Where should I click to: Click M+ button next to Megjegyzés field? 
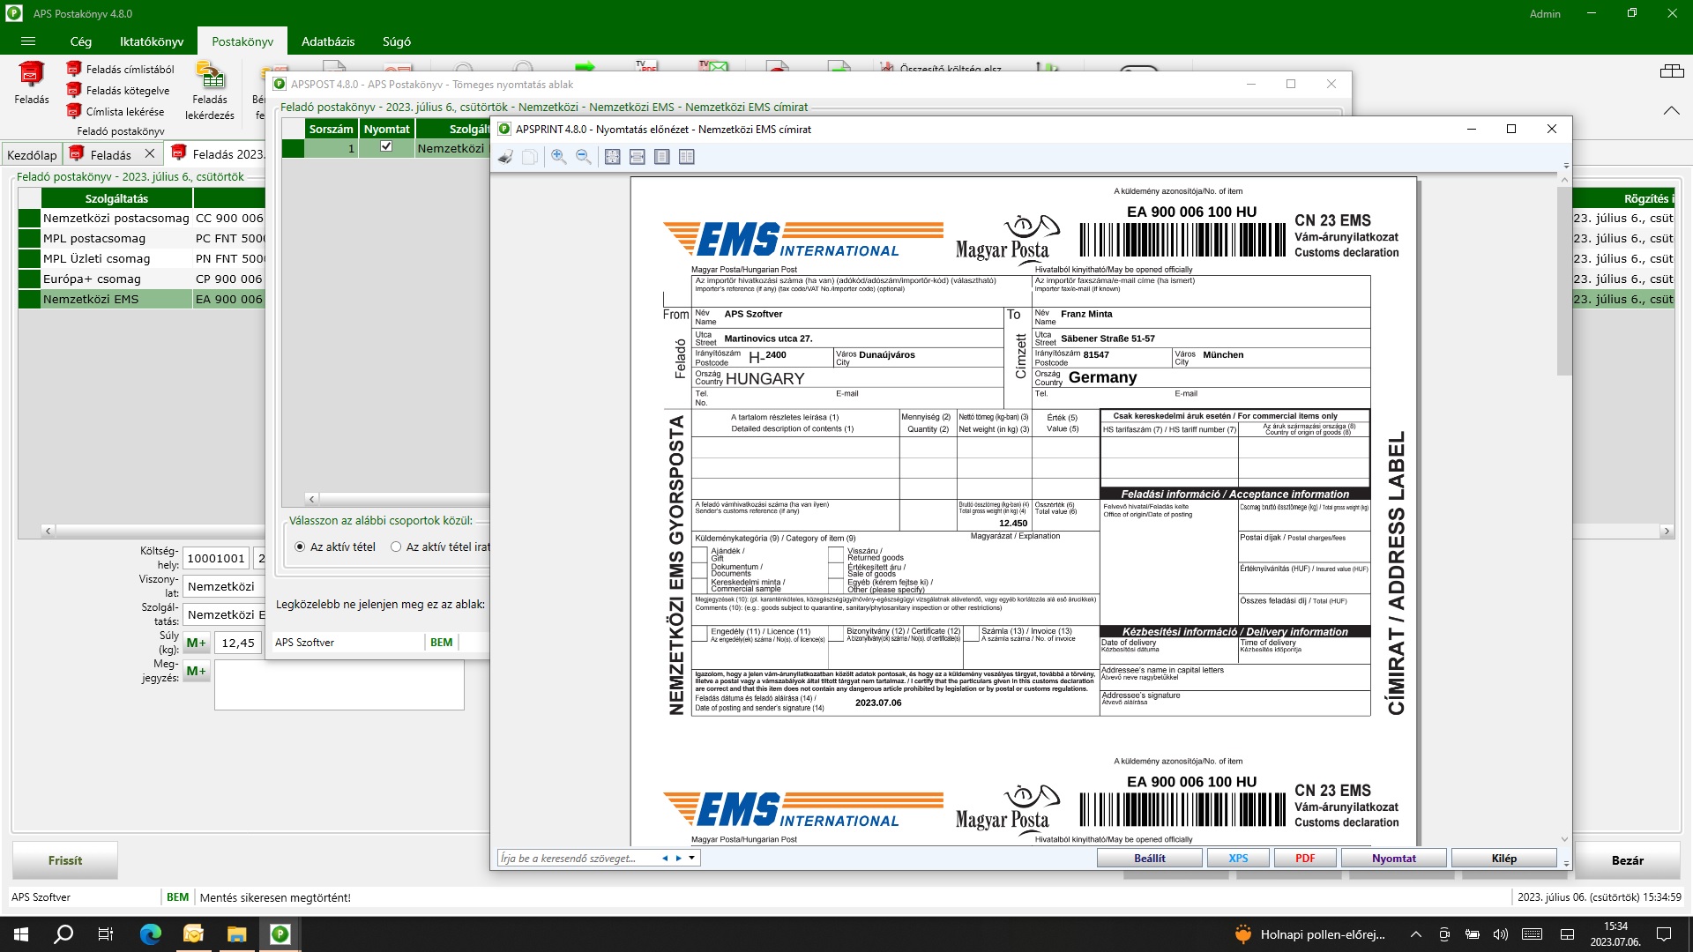196,671
